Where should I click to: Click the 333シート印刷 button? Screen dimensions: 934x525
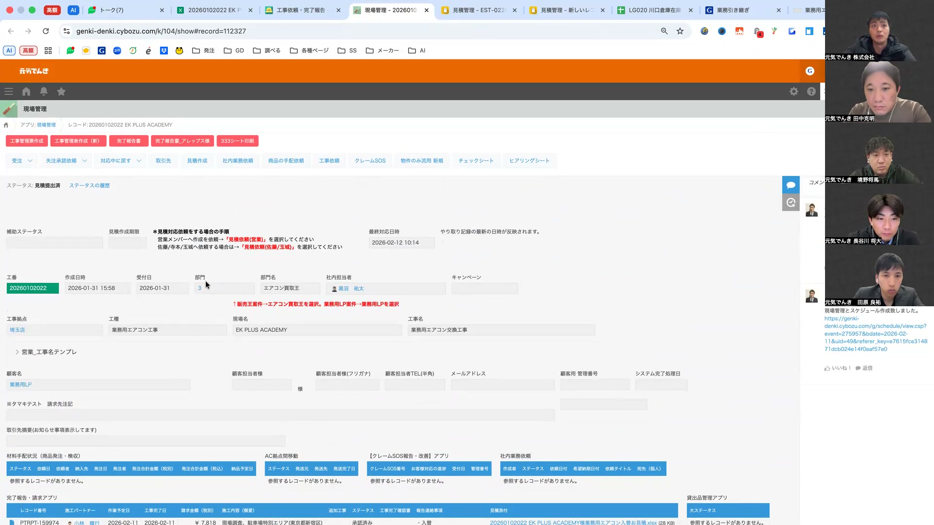(x=237, y=141)
